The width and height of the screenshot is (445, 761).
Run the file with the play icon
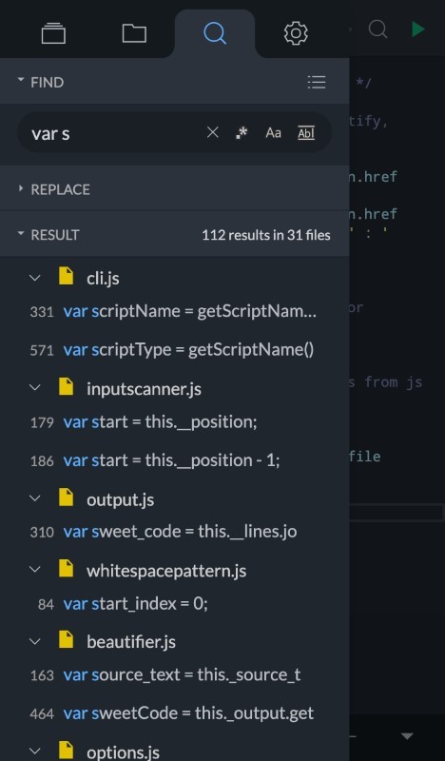[x=417, y=29]
